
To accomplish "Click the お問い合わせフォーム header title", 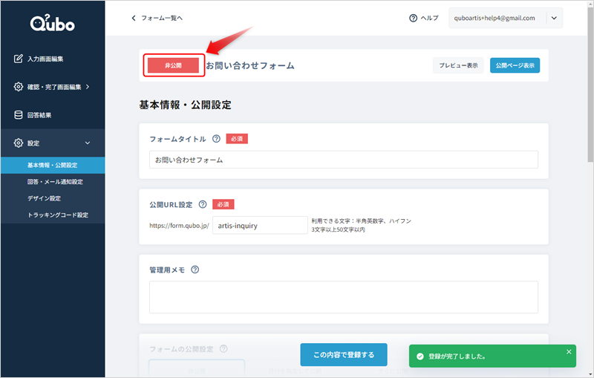I will (250, 65).
